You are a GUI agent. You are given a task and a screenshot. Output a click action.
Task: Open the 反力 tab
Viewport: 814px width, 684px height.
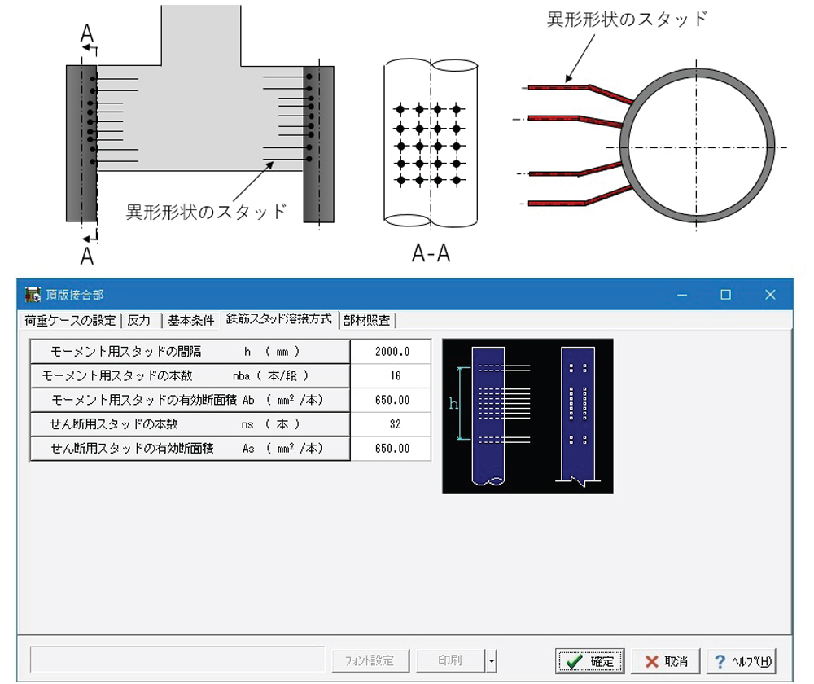139,321
